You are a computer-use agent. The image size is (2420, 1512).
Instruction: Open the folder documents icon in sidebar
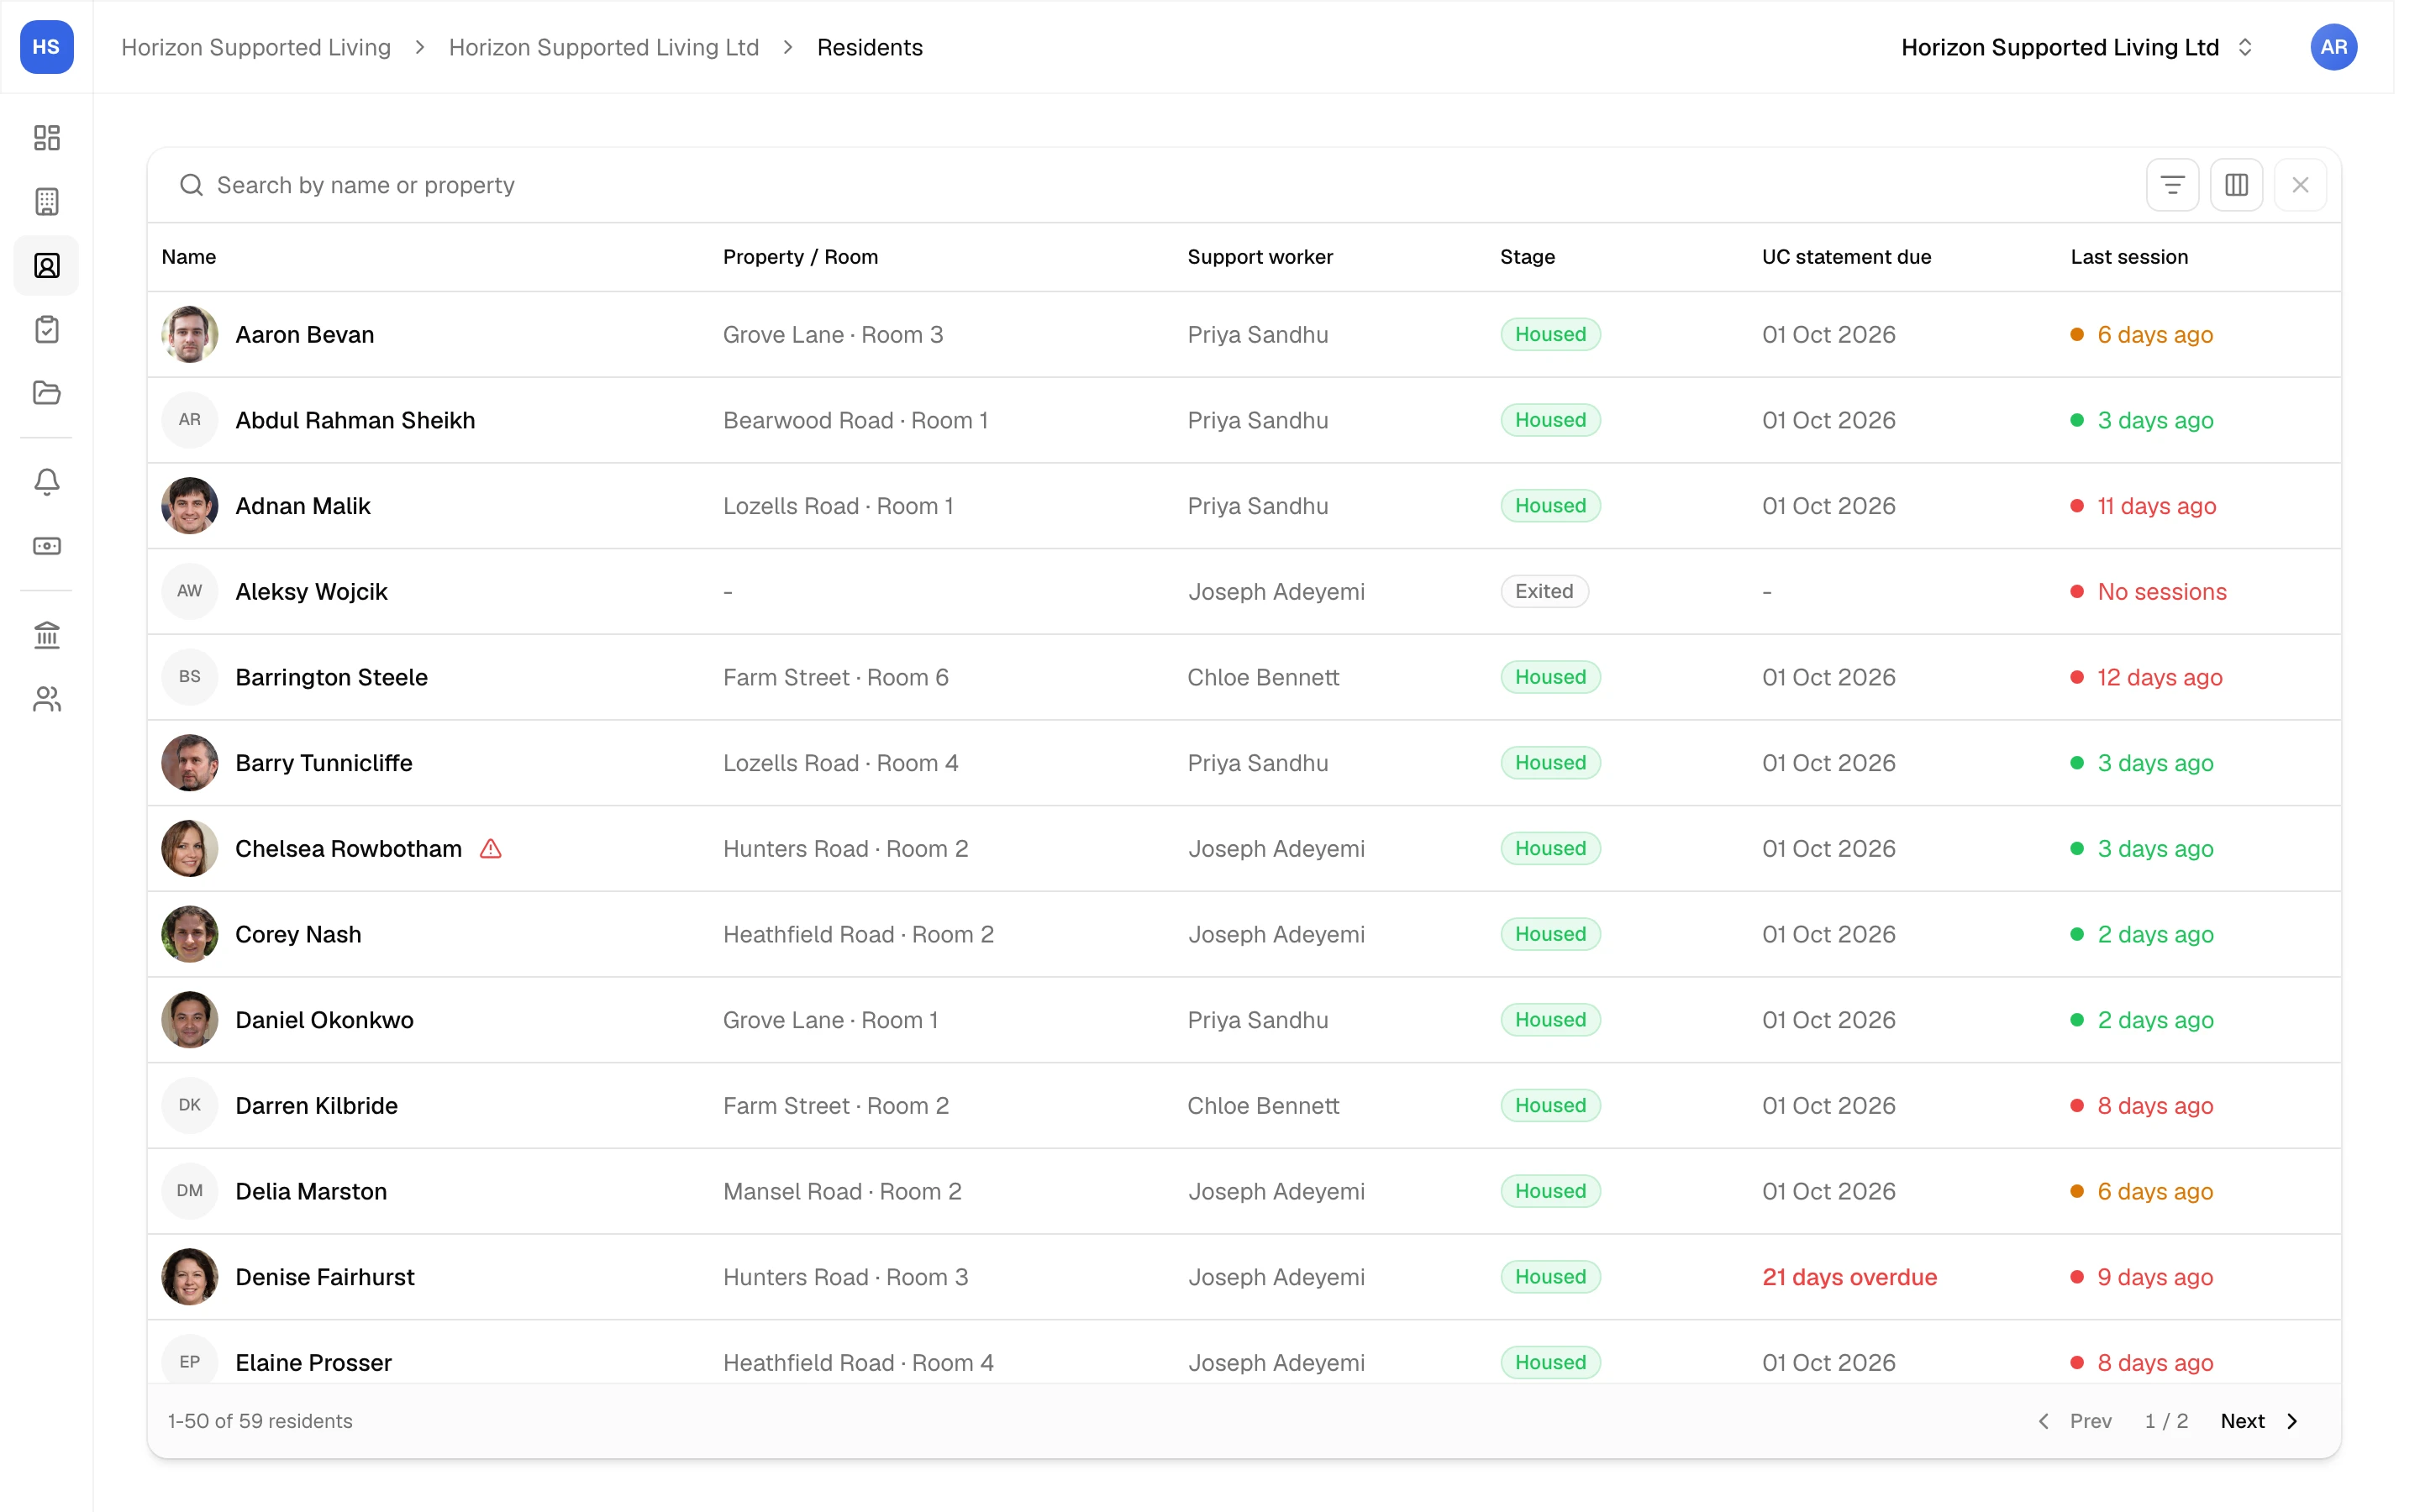(x=47, y=392)
